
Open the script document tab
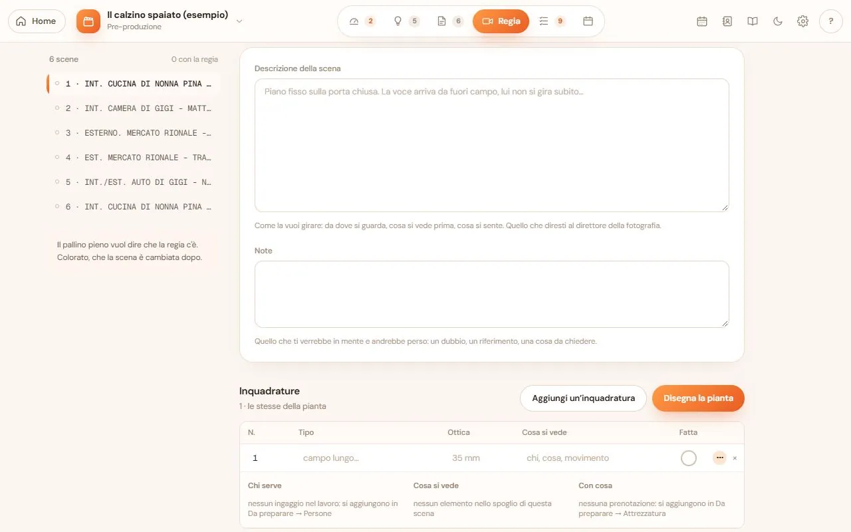450,21
